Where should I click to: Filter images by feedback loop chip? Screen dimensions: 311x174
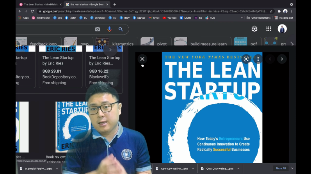(38, 42)
